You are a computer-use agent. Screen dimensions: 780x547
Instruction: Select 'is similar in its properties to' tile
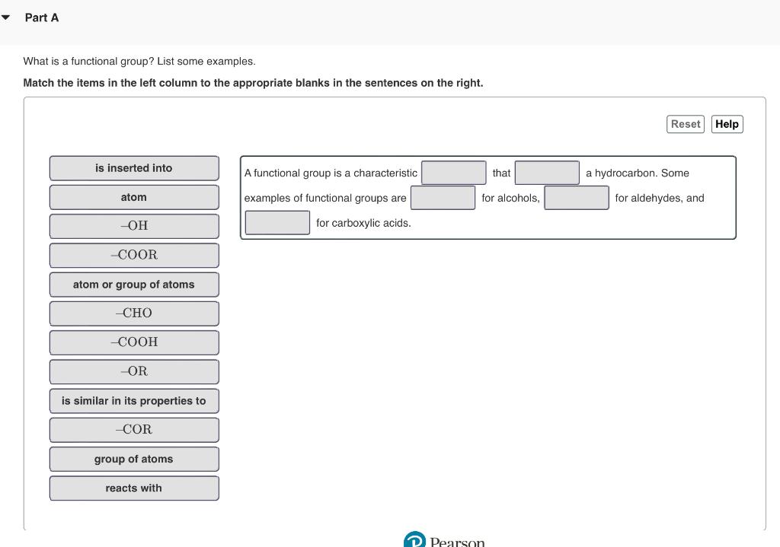(134, 400)
